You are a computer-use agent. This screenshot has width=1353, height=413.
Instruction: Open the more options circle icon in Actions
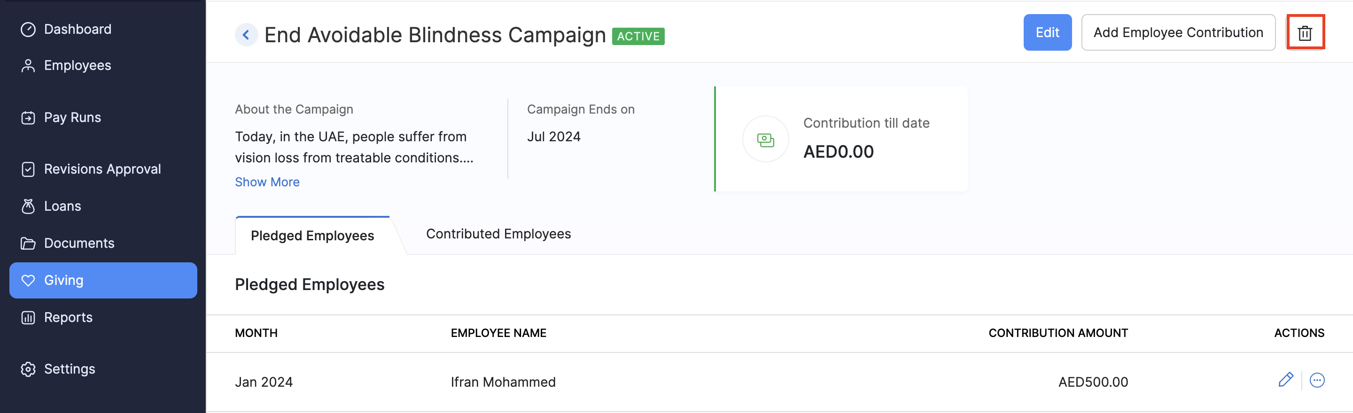click(x=1317, y=380)
